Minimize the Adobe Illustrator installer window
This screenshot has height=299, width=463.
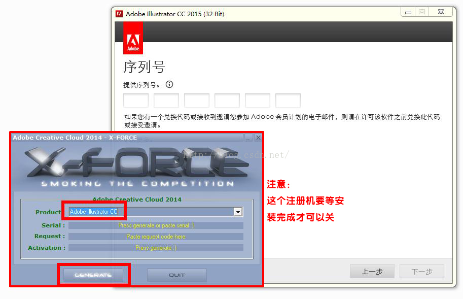tap(408, 12)
